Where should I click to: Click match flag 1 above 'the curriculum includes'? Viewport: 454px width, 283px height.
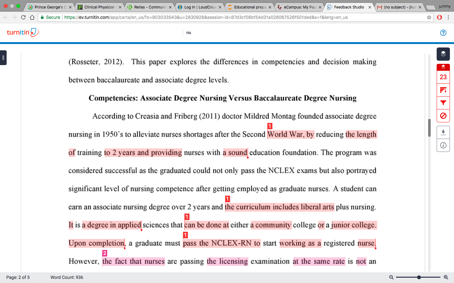(x=227, y=199)
